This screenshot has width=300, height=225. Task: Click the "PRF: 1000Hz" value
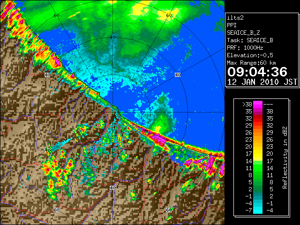pyautogui.click(x=245, y=48)
